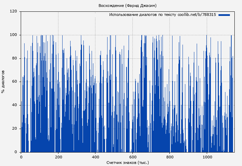Screen dimensions: 242x166
Task: Select the 40 tick on y-axis
Action: tap(15, 105)
